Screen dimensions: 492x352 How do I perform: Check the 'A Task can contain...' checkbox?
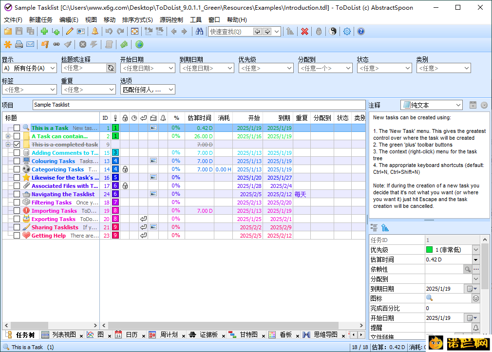[17, 136]
